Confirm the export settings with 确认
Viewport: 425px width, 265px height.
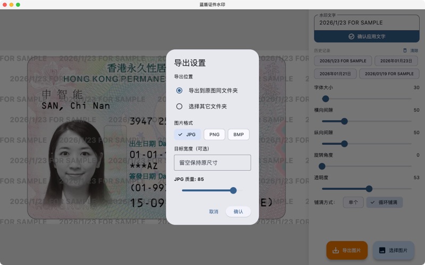click(x=238, y=211)
